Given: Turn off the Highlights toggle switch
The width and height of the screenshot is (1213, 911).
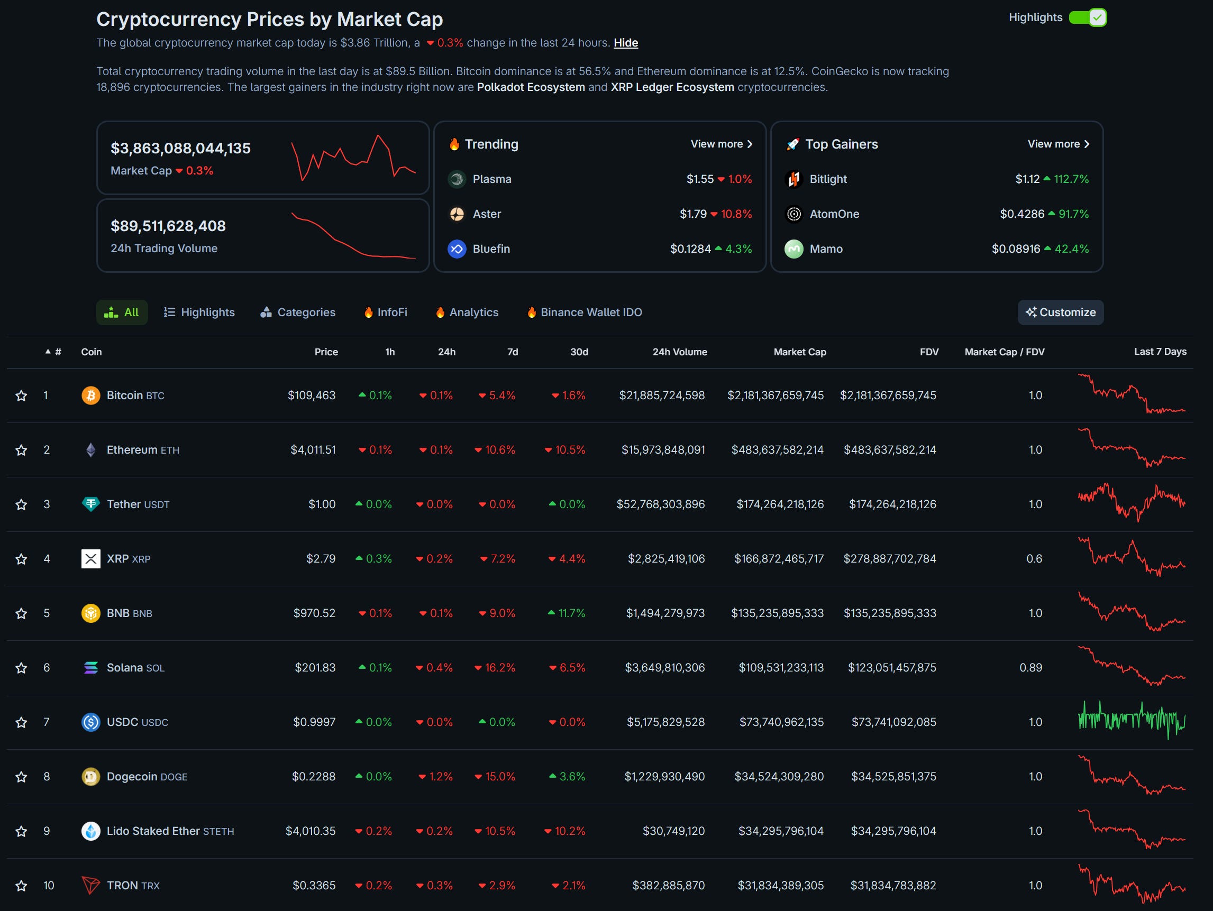Looking at the screenshot, I should coord(1088,17).
